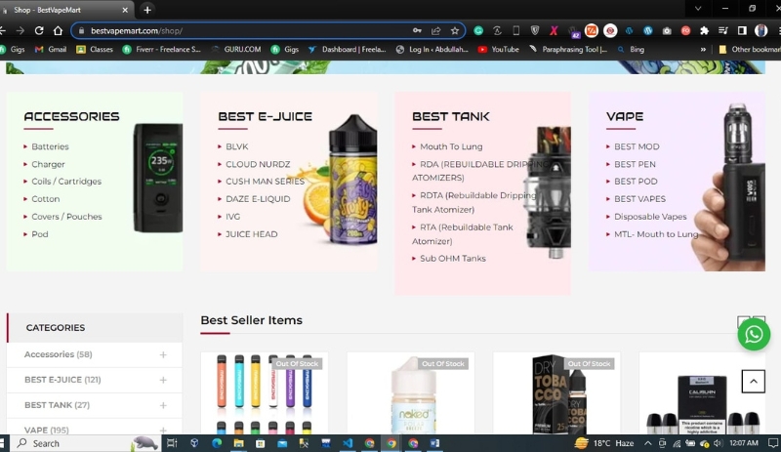This screenshot has width=781, height=452.
Task: Open the CLOUD NURDZ e-juice link
Action: point(258,164)
